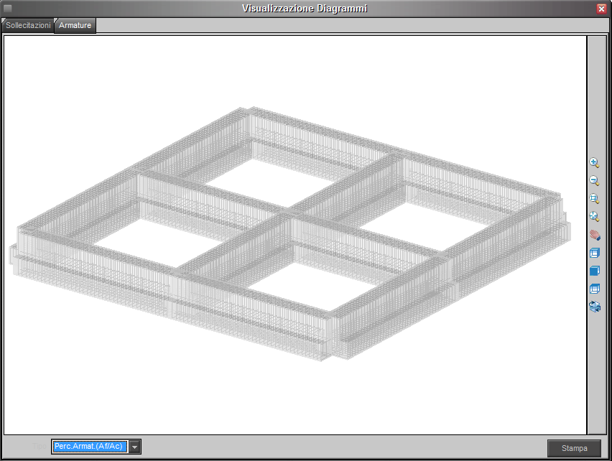Click the rotate 3D view icon
Image resolution: width=612 pixels, height=461 pixels.
[x=594, y=307]
